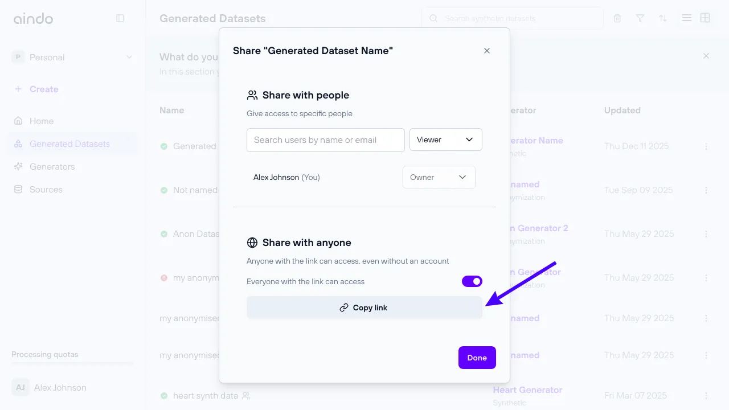
Task: Switch to grid view layout
Action: tap(705, 18)
